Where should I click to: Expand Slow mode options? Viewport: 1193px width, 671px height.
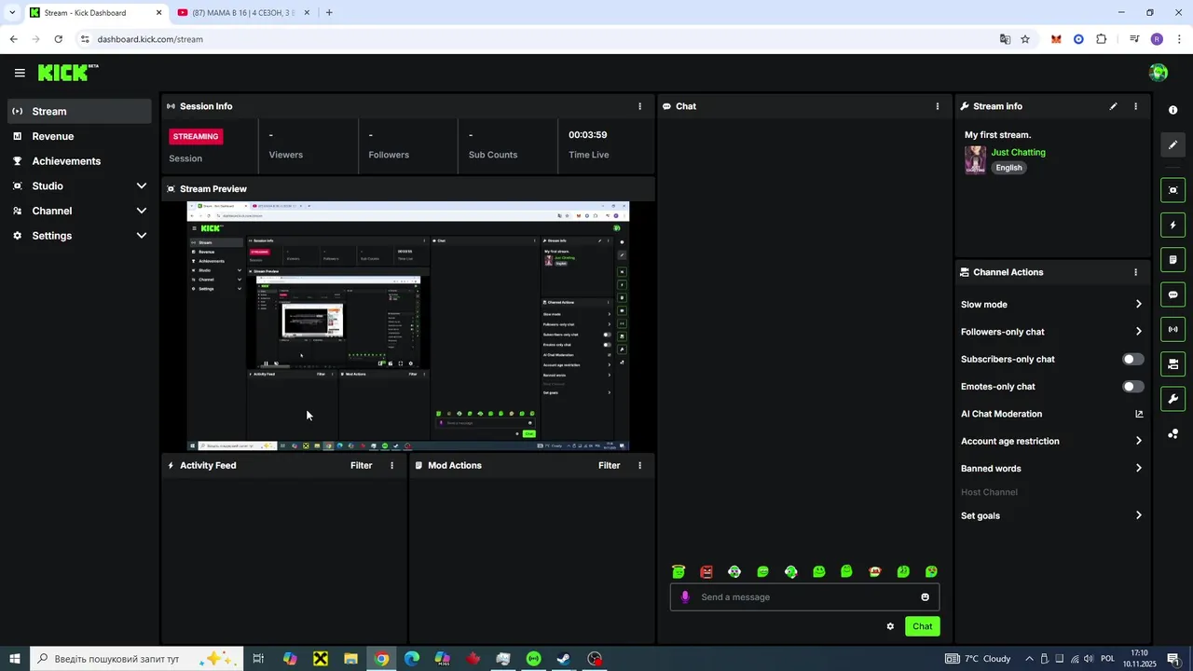click(x=1138, y=304)
